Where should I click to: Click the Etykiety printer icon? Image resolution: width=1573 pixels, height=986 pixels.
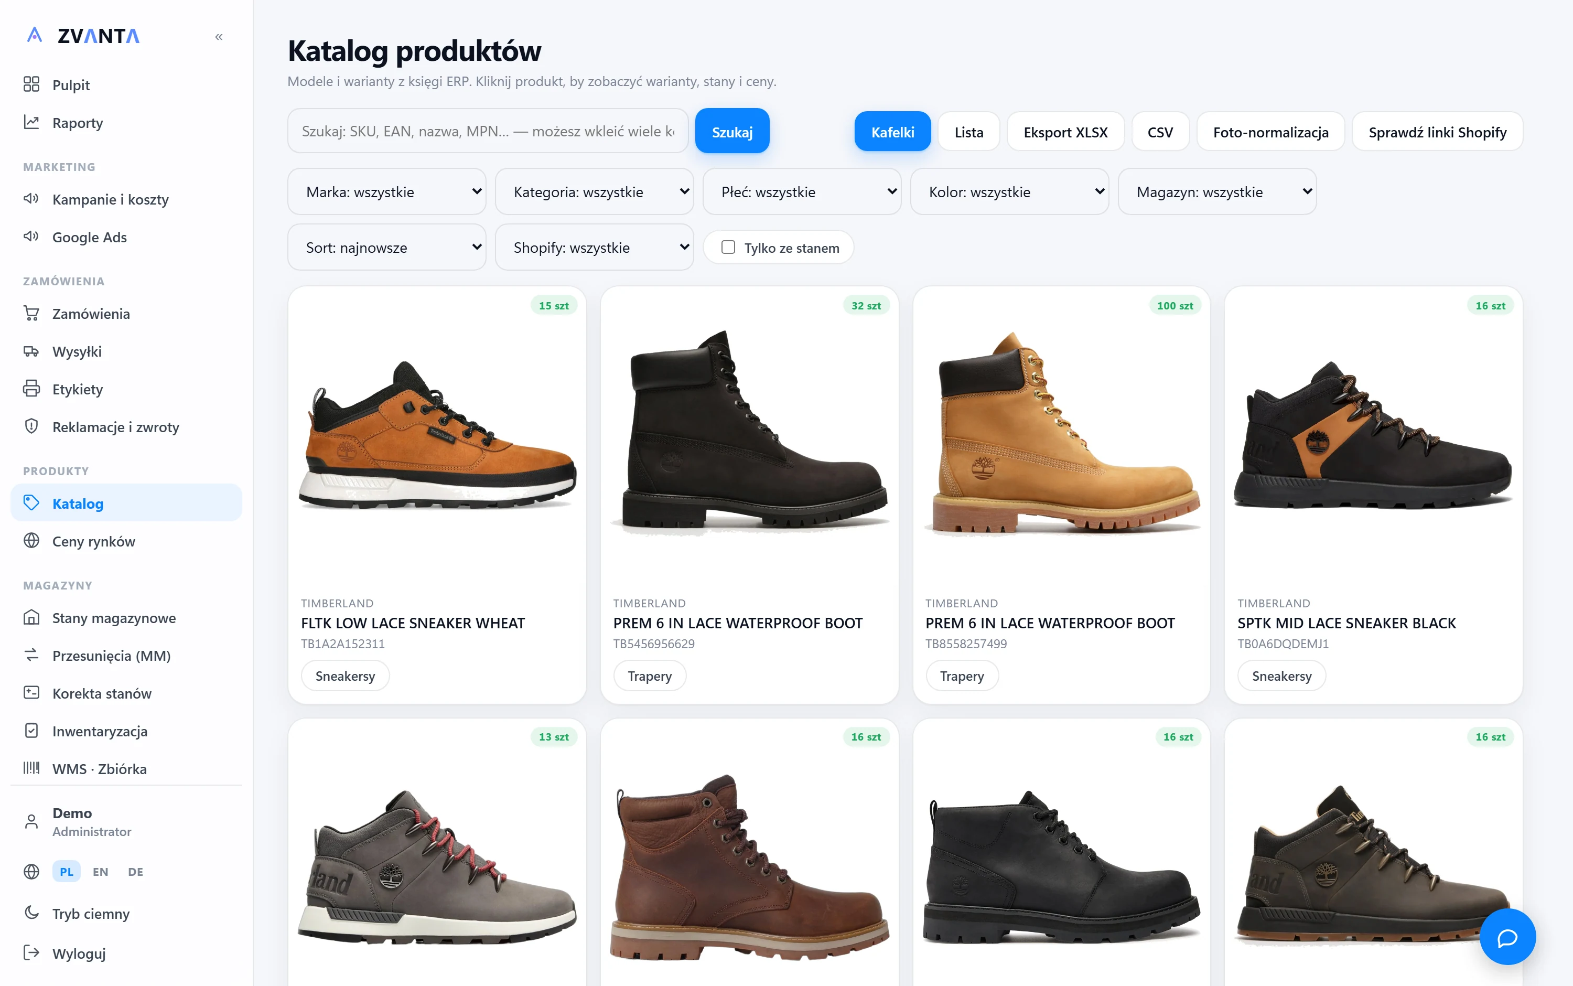coord(31,389)
